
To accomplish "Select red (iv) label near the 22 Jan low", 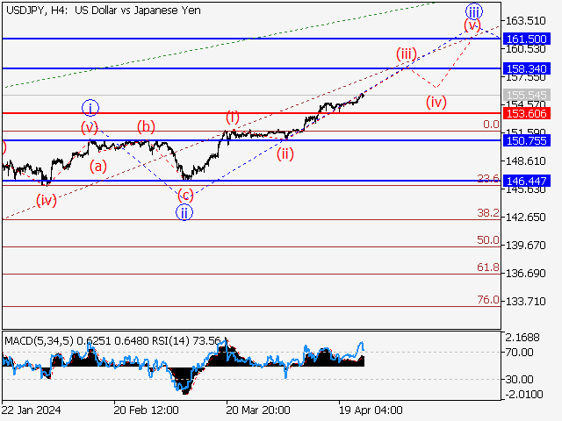I will 47,200.
